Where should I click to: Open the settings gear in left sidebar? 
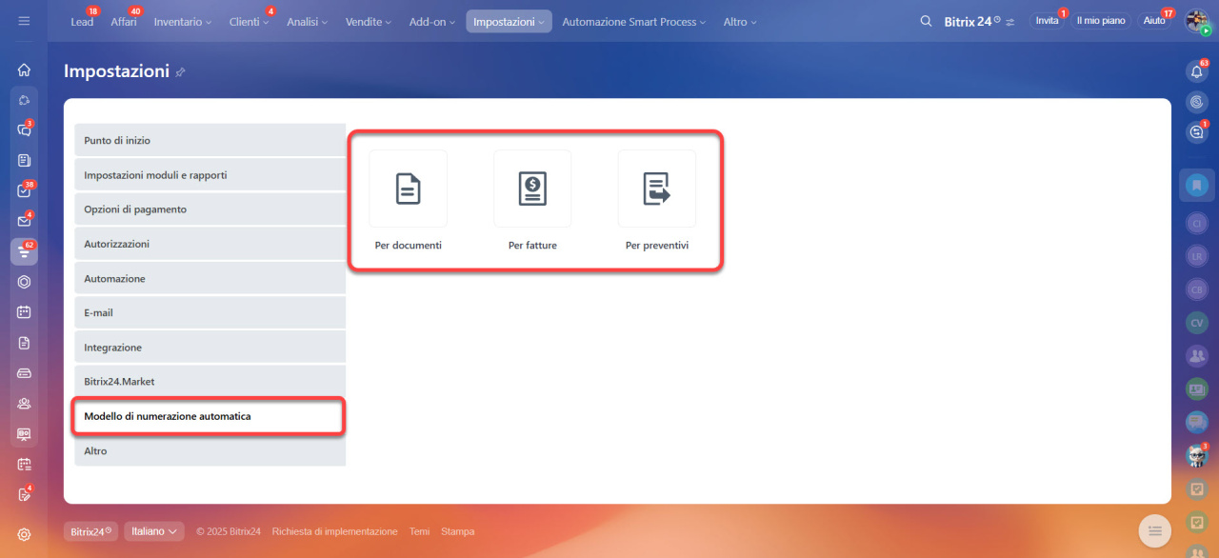(24, 534)
